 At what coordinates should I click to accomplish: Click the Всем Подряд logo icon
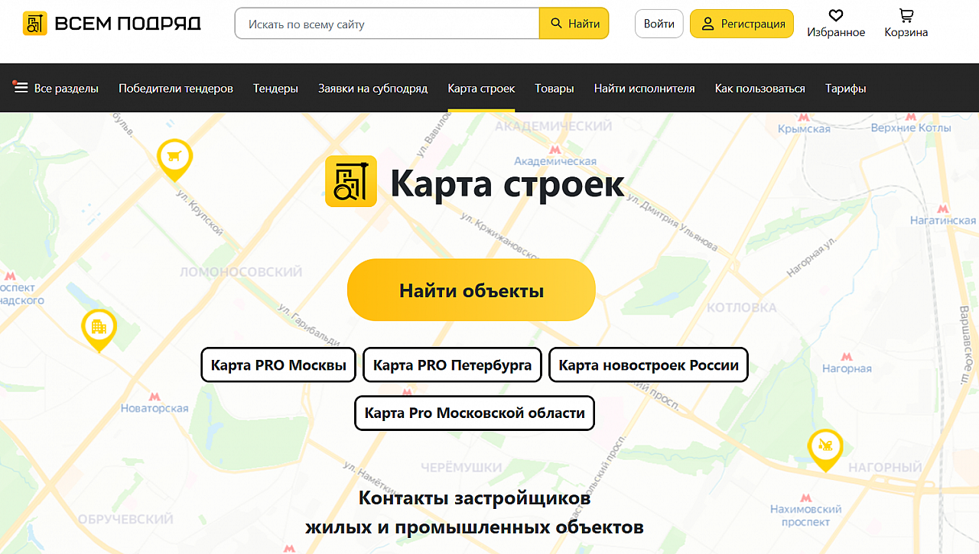pyautogui.click(x=35, y=24)
